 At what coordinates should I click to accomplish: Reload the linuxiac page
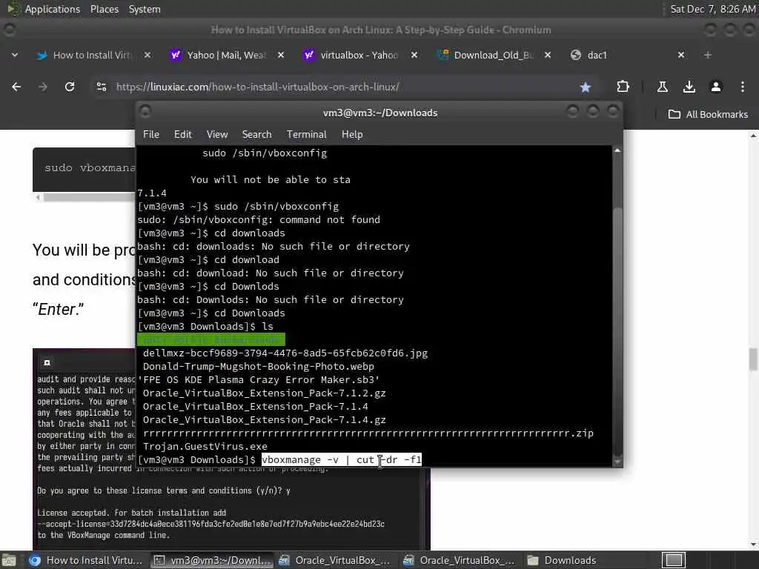(70, 87)
